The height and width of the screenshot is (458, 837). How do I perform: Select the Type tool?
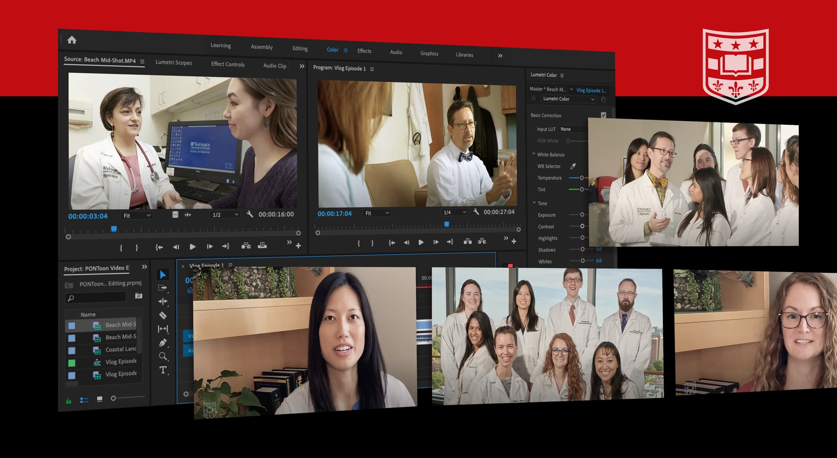(x=163, y=370)
